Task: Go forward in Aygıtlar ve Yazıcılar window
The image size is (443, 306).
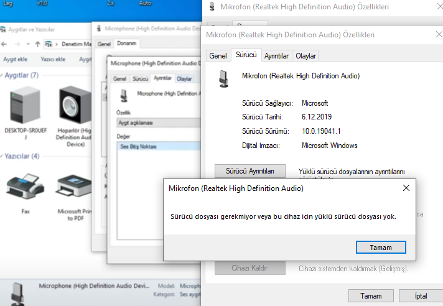Action: pyautogui.click(x=17, y=44)
